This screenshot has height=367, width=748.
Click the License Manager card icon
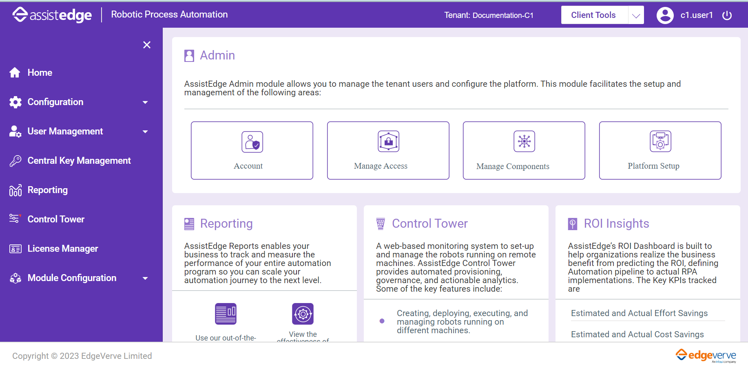click(15, 248)
